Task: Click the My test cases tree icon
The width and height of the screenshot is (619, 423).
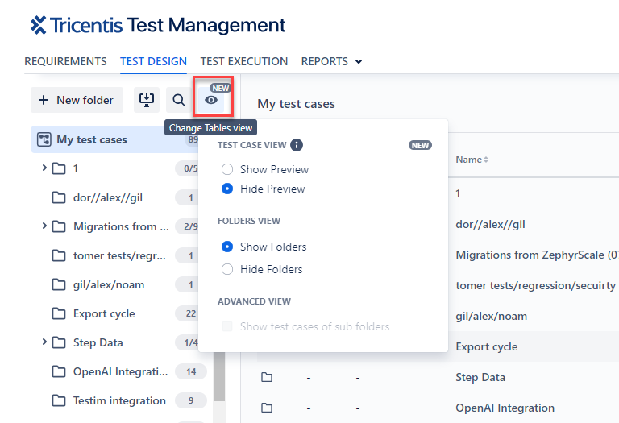Action: tap(45, 139)
